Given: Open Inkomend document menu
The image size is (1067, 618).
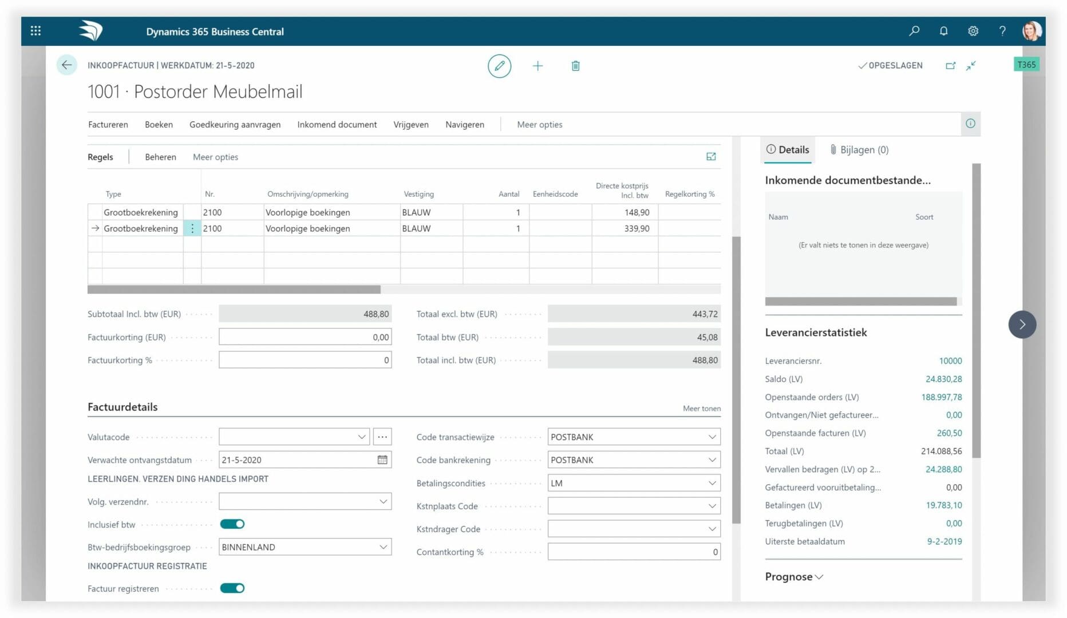Looking at the screenshot, I should click(x=337, y=124).
